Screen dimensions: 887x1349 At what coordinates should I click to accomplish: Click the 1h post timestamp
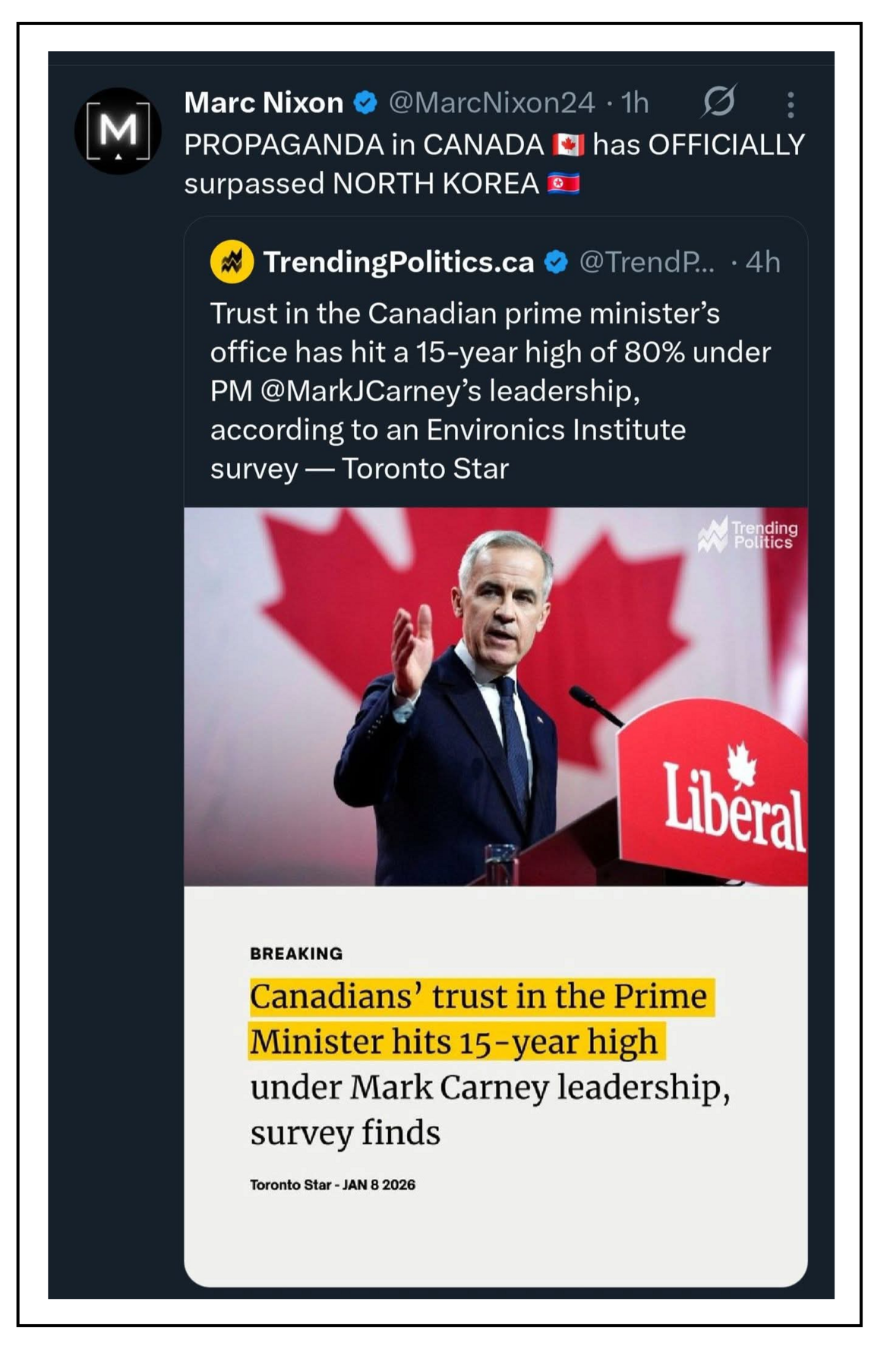(635, 103)
